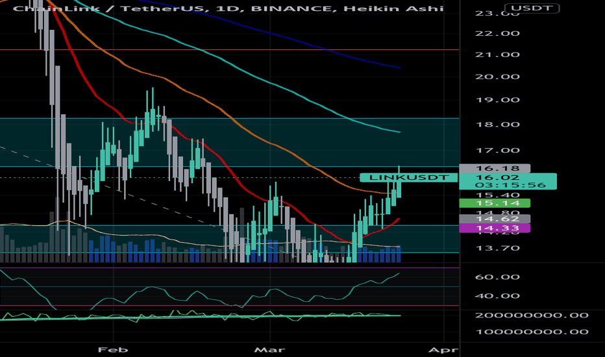This screenshot has width=605, height=357.
Task: Click the 200000000.00 volume axis value
Action: (x=532, y=315)
